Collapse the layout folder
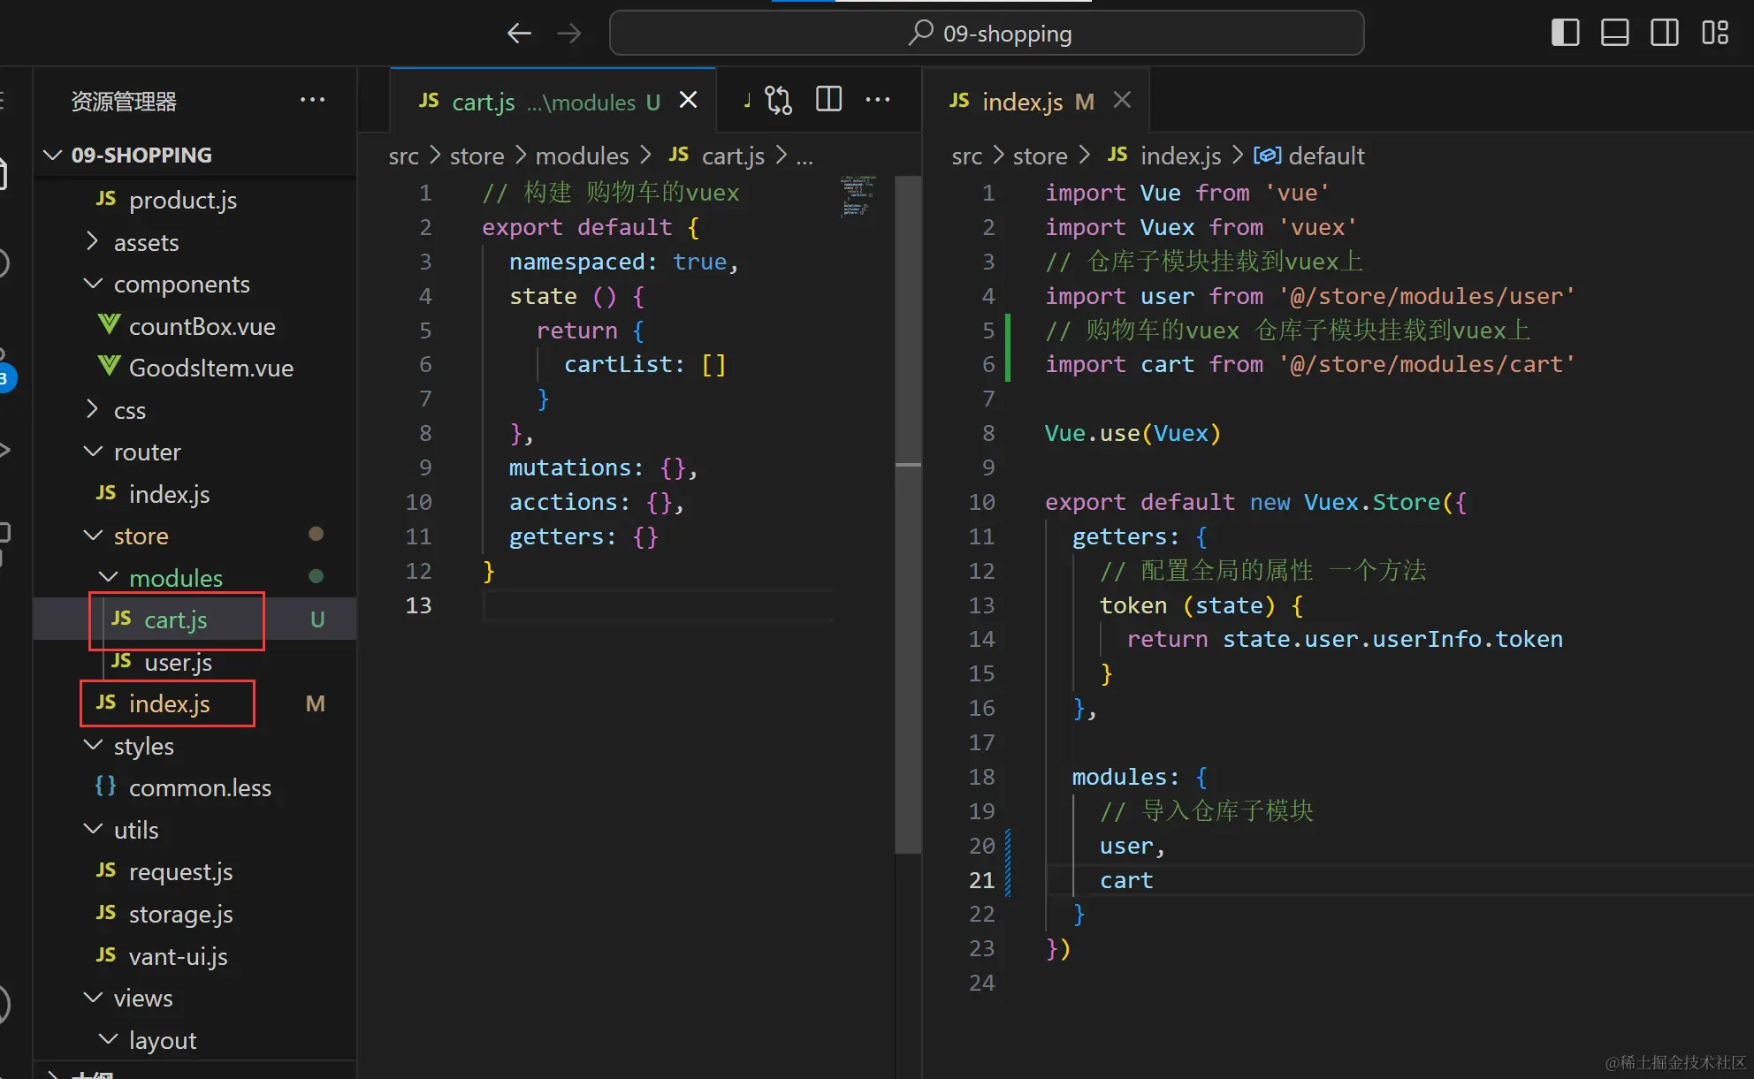Screen dimensions: 1754x1079 click(x=194, y=1040)
